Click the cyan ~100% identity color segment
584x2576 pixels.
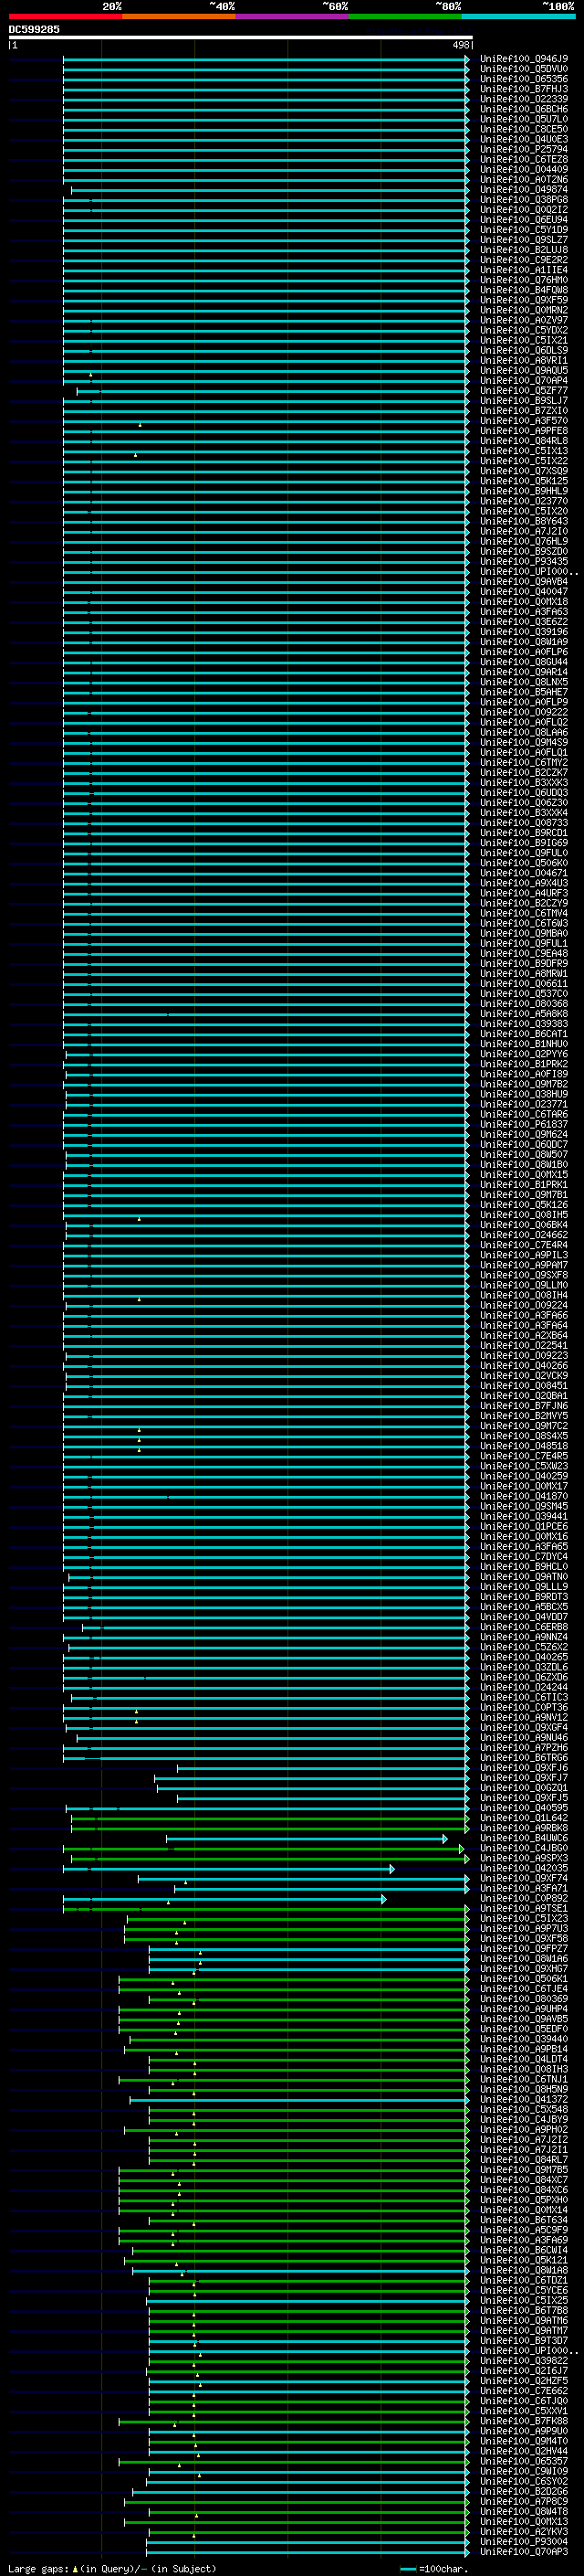point(518,16)
